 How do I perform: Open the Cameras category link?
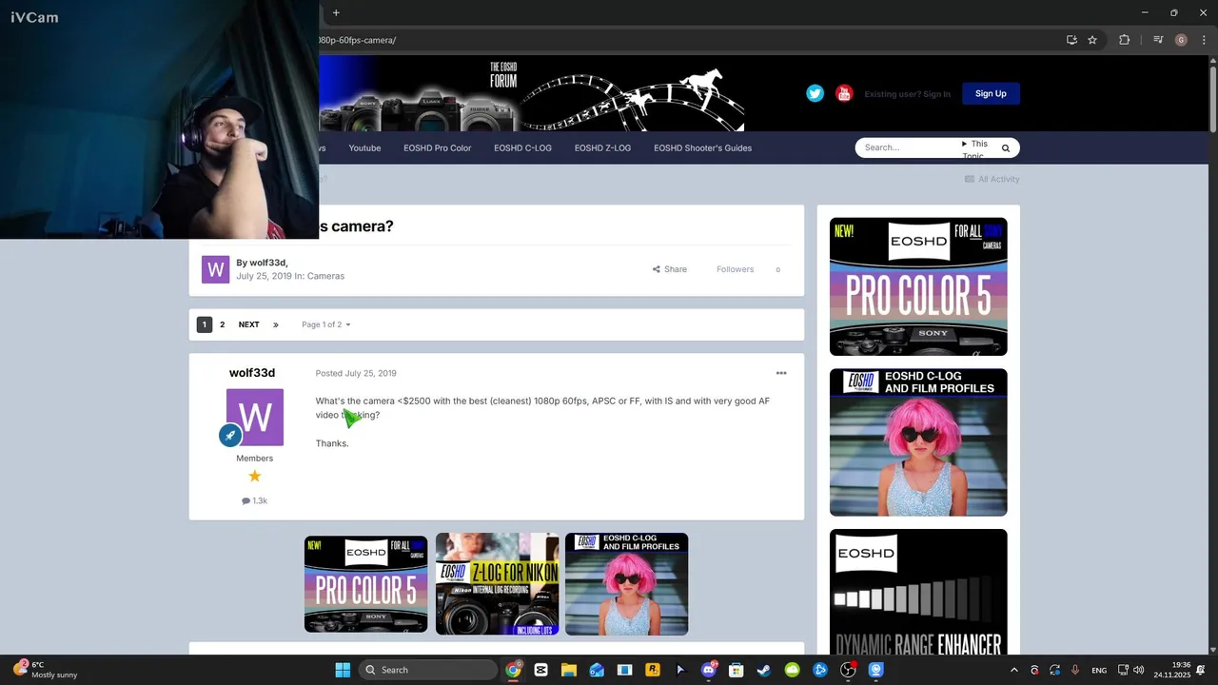(x=325, y=276)
